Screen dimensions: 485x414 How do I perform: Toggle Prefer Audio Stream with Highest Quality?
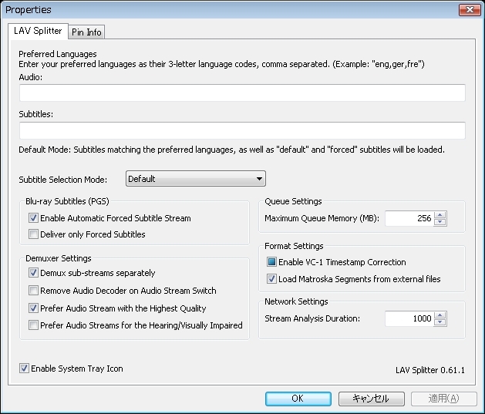pyautogui.click(x=33, y=308)
